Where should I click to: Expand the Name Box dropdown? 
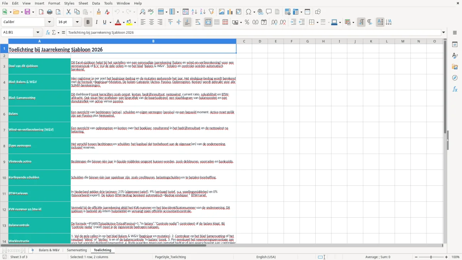(x=38, y=32)
